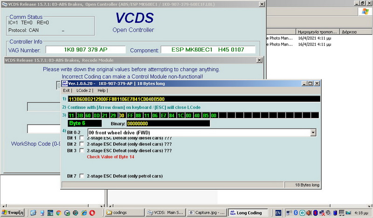
Task: Select byte cell 1C
Action: (180, 116)
